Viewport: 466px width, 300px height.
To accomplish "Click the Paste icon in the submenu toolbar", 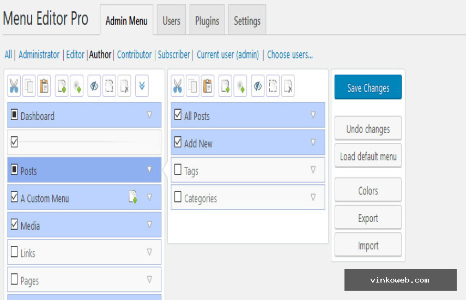I will pyautogui.click(x=208, y=86).
